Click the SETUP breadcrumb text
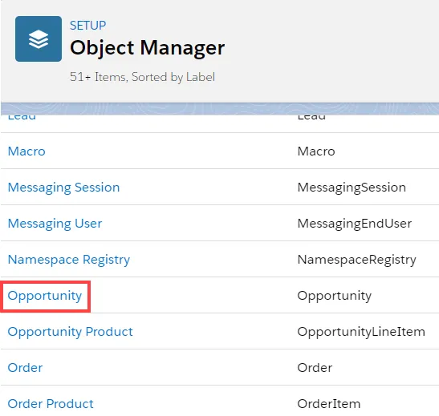This screenshot has height=416, width=439. click(88, 26)
